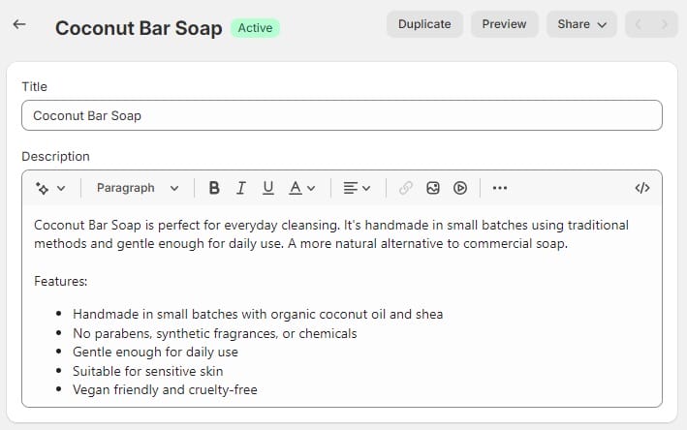This screenshot has height=430, width=687.
Task: Click the Active status badge
Action: pyautogui.click(x=255, y=28)
